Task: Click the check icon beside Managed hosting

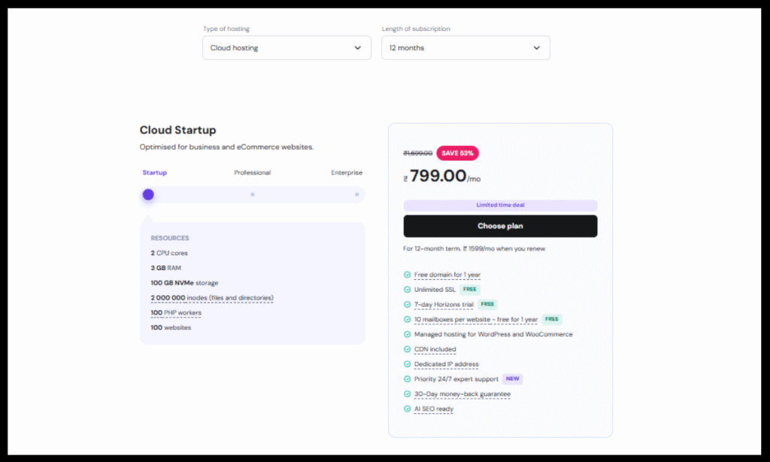Action: (x=408, y=334)
